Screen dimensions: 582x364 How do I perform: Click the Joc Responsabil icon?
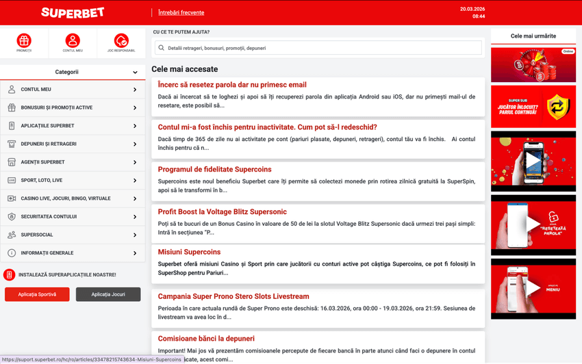point(121,41)
